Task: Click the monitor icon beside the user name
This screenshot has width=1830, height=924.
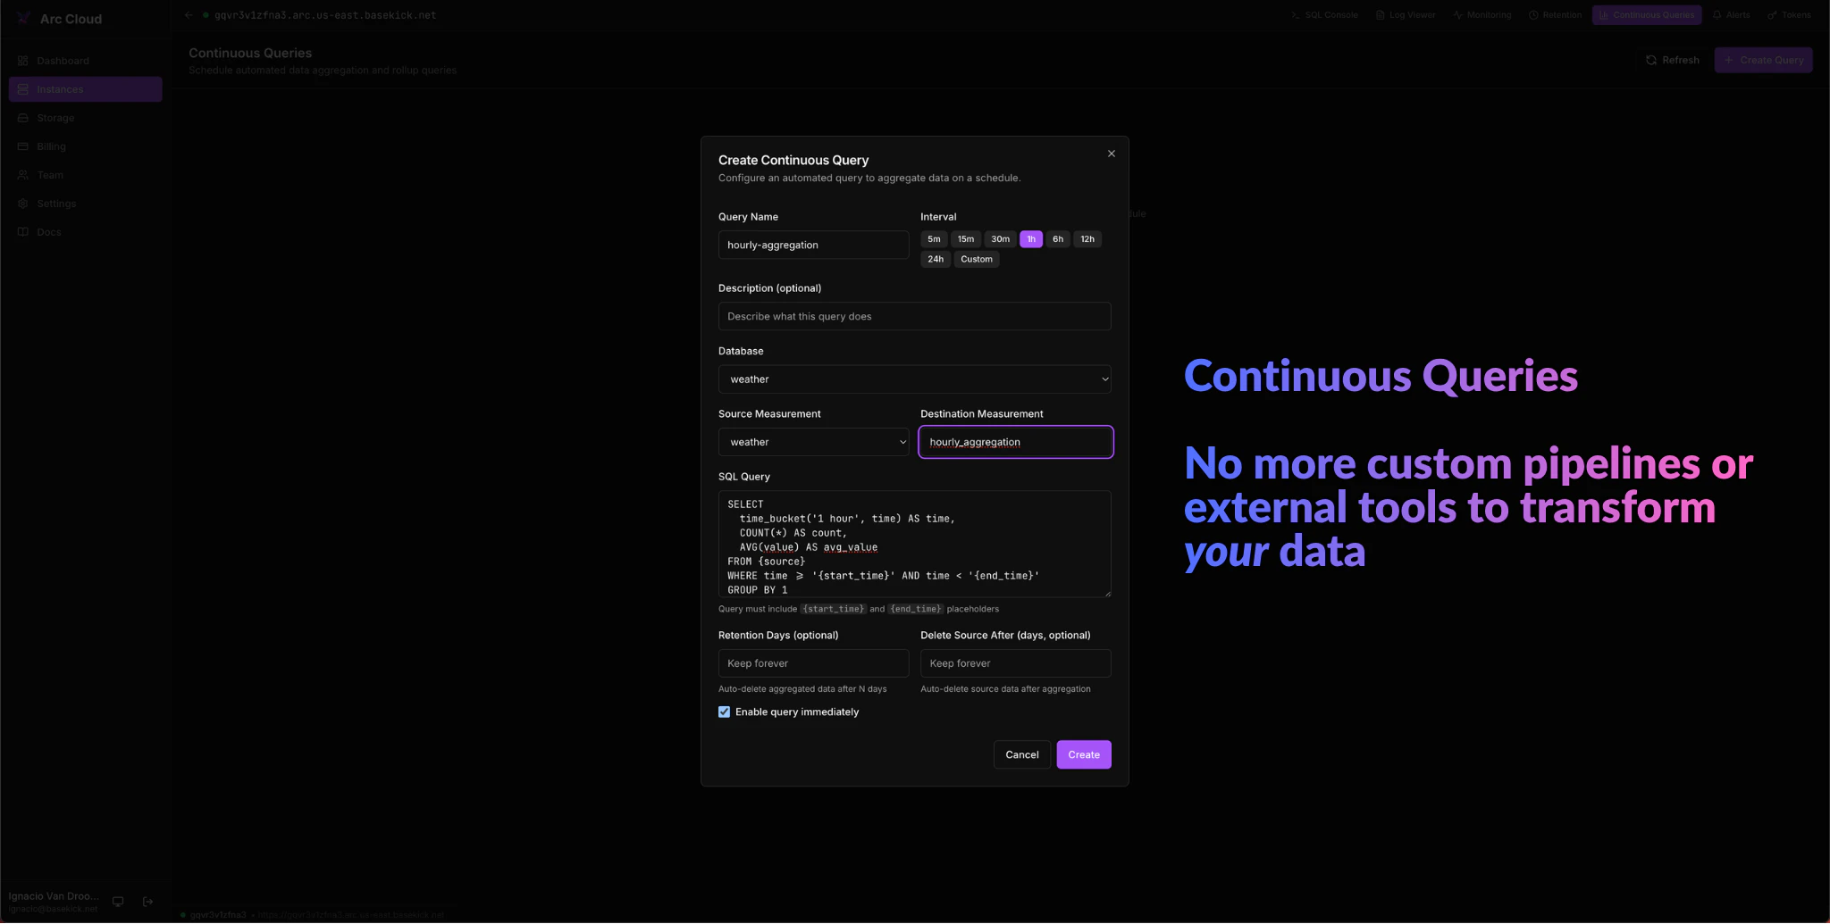Action: coord(118,902)
